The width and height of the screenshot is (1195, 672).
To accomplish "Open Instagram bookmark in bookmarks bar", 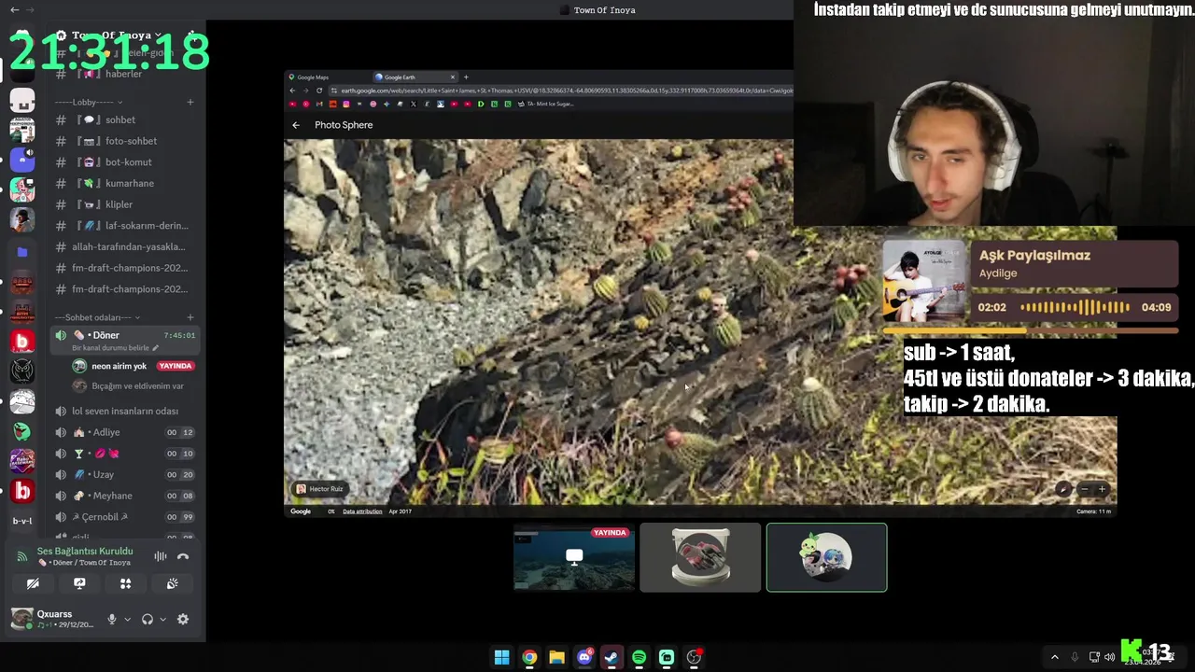I will pos(346,104).
